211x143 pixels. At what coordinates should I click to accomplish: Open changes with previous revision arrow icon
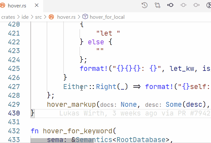point(170,5)
